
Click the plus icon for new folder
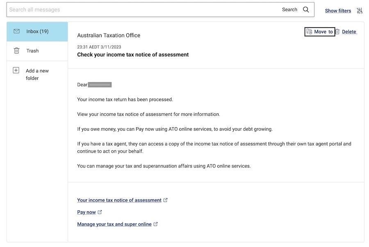(x=16, y=71)
